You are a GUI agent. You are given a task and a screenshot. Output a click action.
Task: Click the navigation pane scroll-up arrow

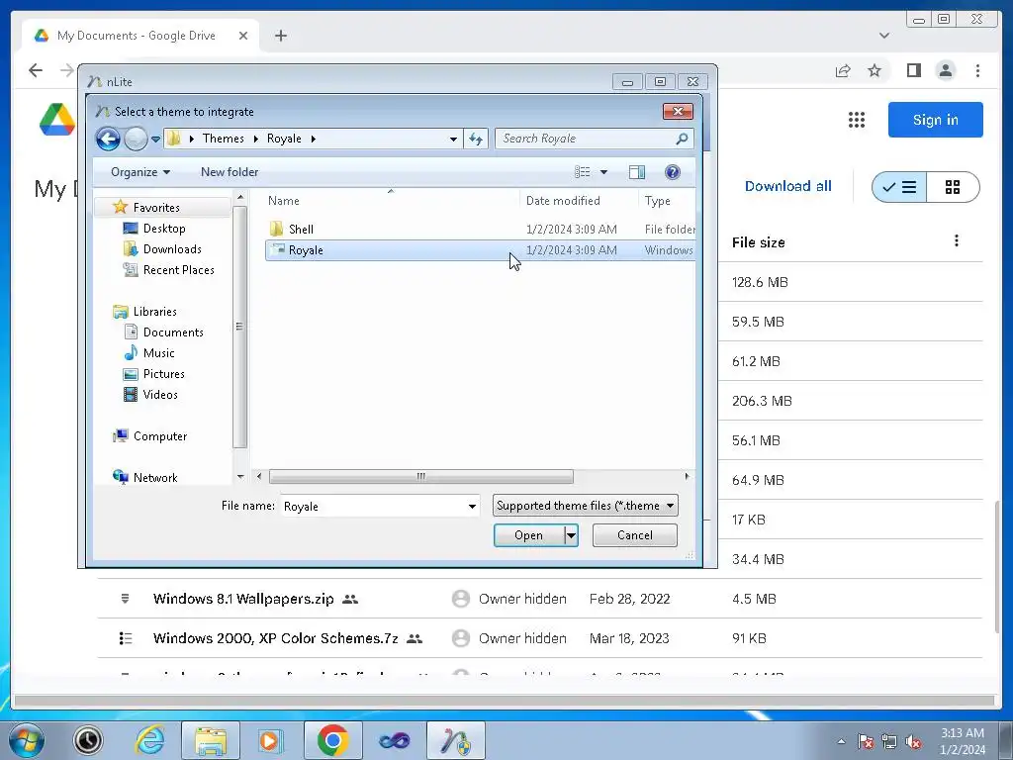[x=240, y=197]
